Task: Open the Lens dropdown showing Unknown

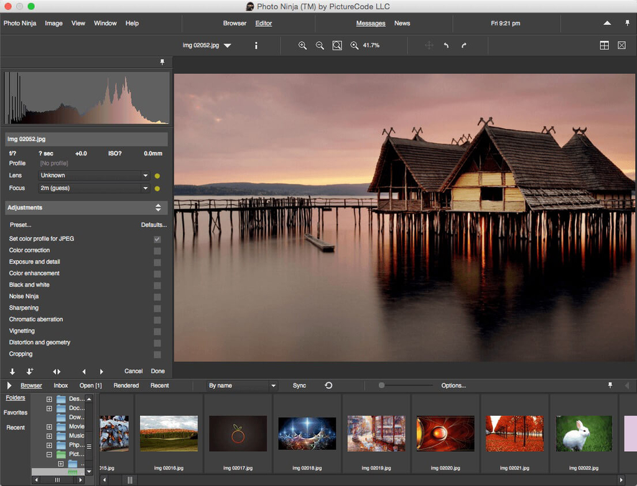Action: click(95, 176)
